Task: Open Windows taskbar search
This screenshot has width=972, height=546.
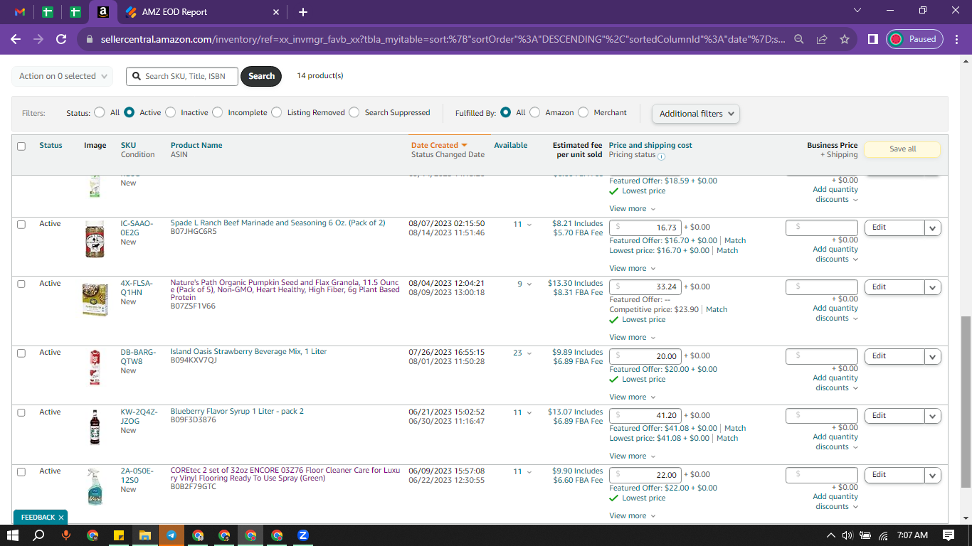Action: point(40,535)
